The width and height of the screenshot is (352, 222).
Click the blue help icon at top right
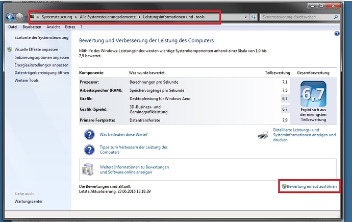pos(337,34)
